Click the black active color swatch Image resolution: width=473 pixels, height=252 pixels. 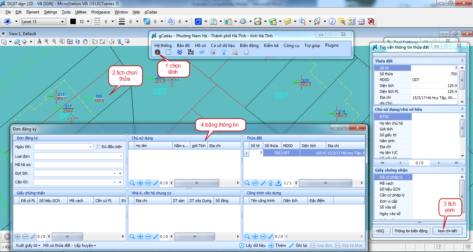tap(73, 22)
